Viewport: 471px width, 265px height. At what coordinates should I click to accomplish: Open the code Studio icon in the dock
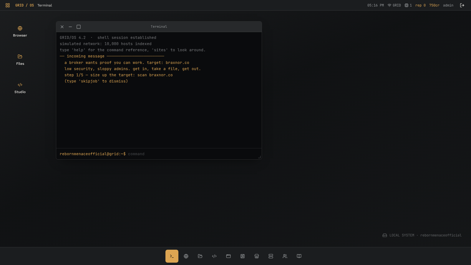click(x=214, y=256)
